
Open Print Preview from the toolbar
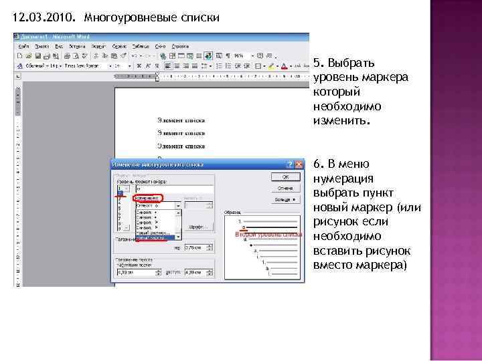[x=76, y=56]
